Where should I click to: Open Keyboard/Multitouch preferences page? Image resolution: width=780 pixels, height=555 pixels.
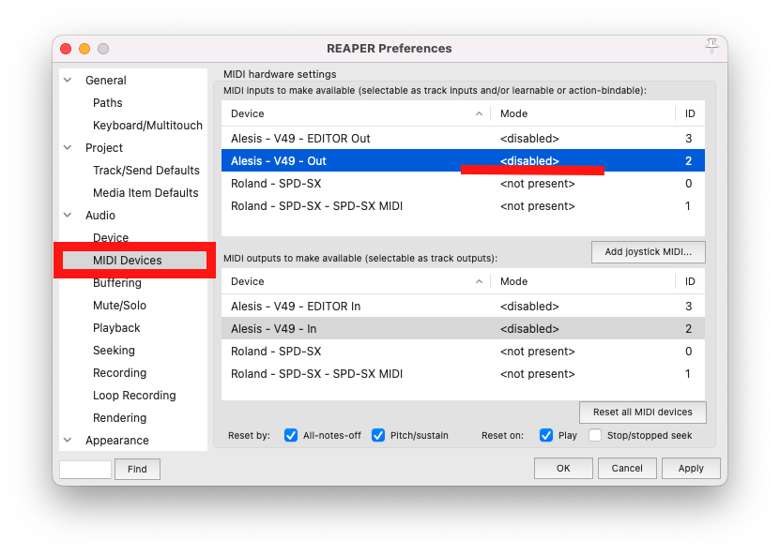tap(147, 126)
